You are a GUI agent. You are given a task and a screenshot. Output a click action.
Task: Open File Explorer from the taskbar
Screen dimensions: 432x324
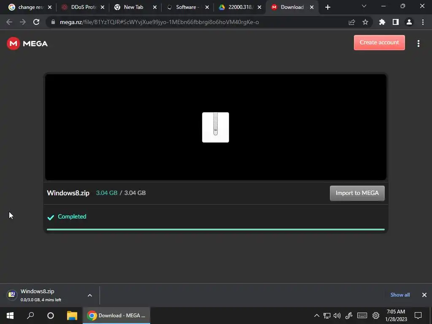click(x=72, y=316)
